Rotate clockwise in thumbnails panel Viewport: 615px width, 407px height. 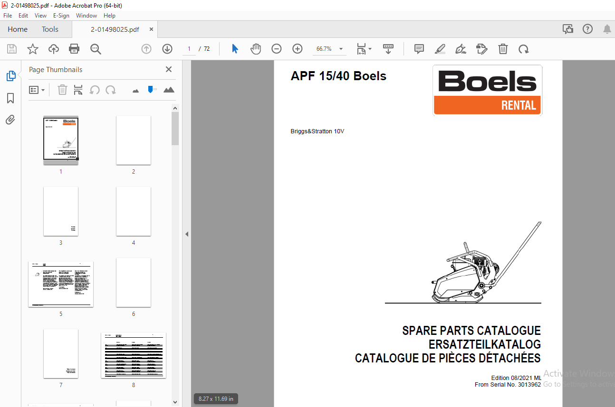[x=111, y=90]
